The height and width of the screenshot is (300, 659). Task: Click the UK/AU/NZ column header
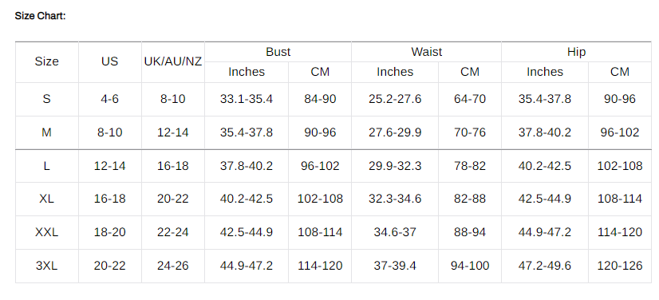pyautogui.click(x=173, y=61)
